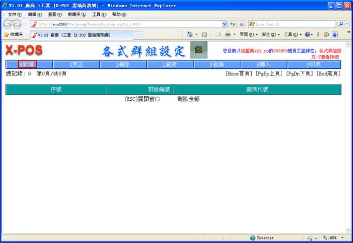Click the product image next to page title
This screenshot has width=353, height=243.
point(199,50)
